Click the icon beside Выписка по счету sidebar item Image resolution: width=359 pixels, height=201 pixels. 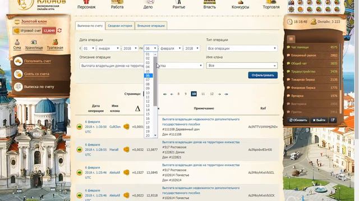19,87
